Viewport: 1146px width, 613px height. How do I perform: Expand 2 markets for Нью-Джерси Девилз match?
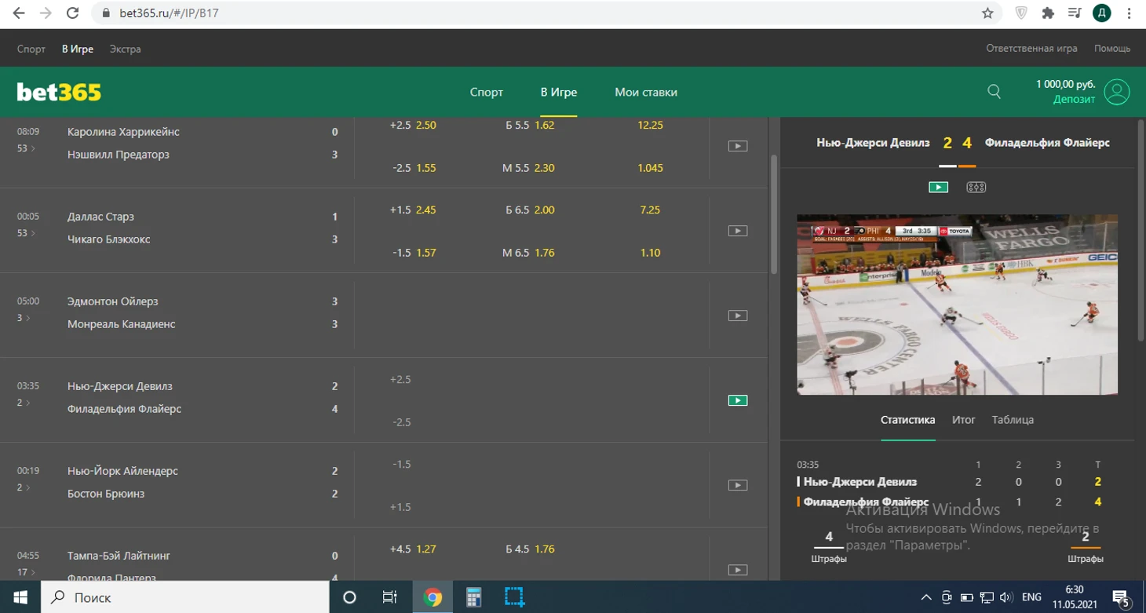click(24, 403)
